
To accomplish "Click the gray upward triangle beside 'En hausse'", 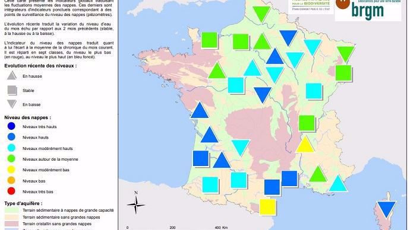I will [x=12, y=76].
